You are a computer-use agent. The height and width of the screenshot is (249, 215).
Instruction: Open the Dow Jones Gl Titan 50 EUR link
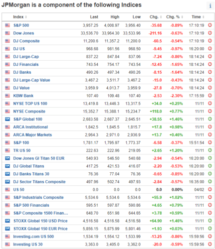pos(39,158)
